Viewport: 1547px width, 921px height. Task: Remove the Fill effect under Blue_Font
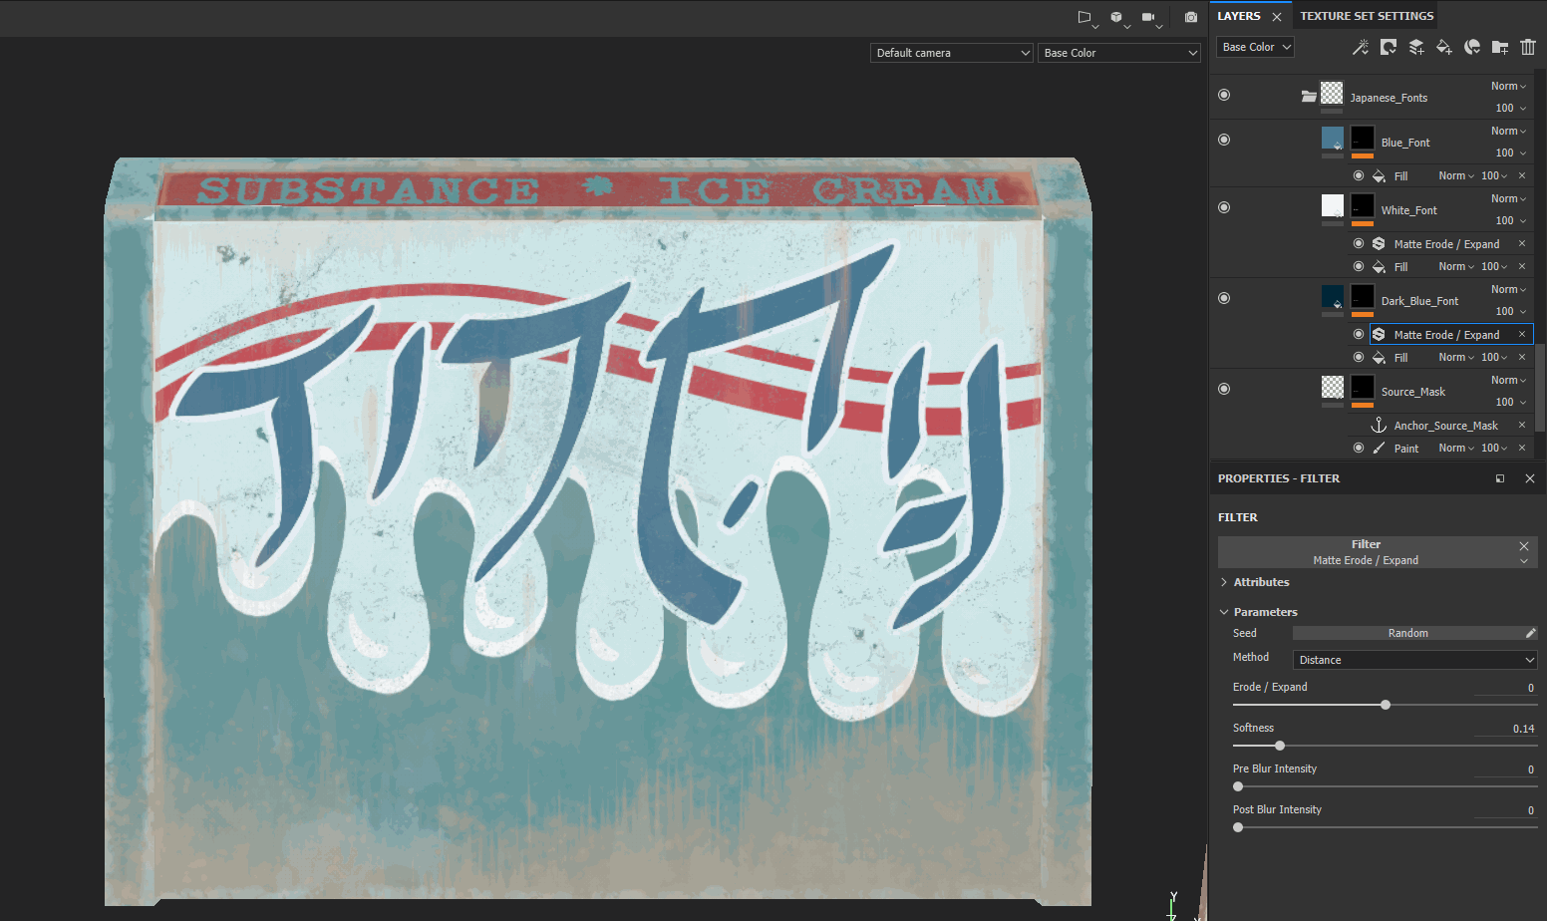1522,175
